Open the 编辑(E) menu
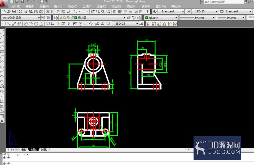 (30, 7)
